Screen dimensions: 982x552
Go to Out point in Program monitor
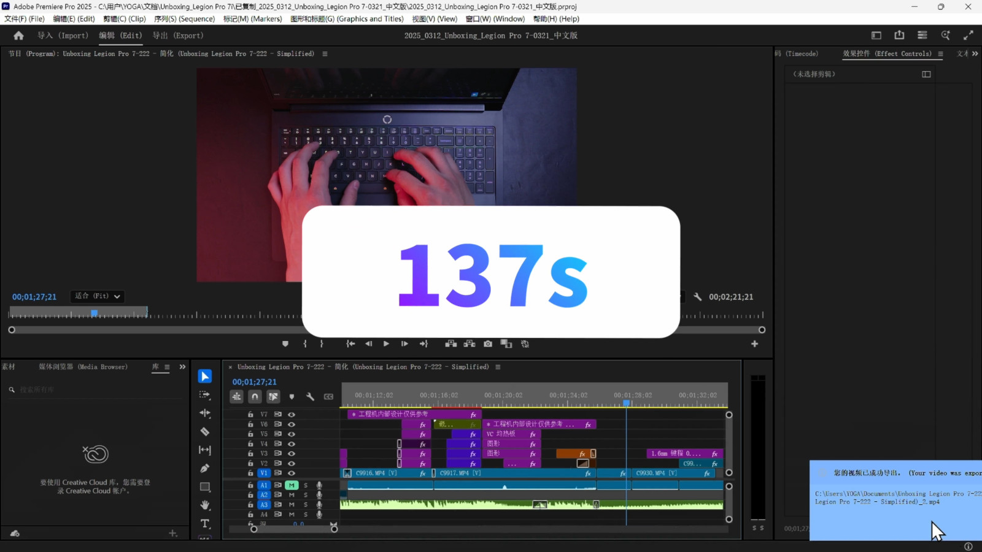tap(423, 344)
